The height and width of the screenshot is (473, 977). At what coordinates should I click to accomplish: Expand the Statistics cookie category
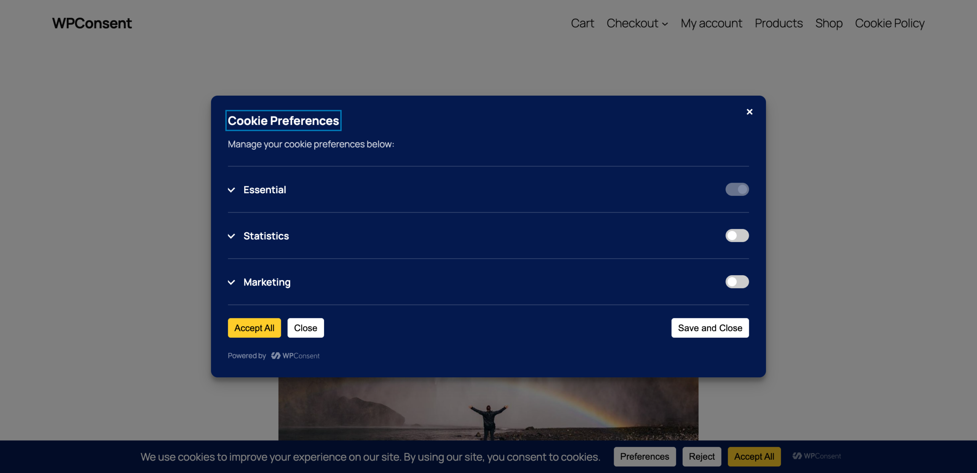click(266, 236)
